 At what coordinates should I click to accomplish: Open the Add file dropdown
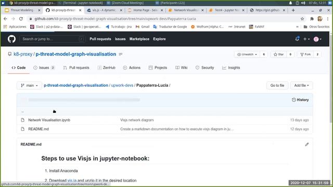pyautogui.click(x=301, y=85)
